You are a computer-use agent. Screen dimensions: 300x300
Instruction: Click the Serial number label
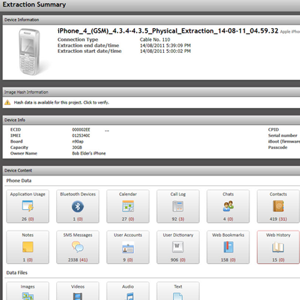point(283,136)
